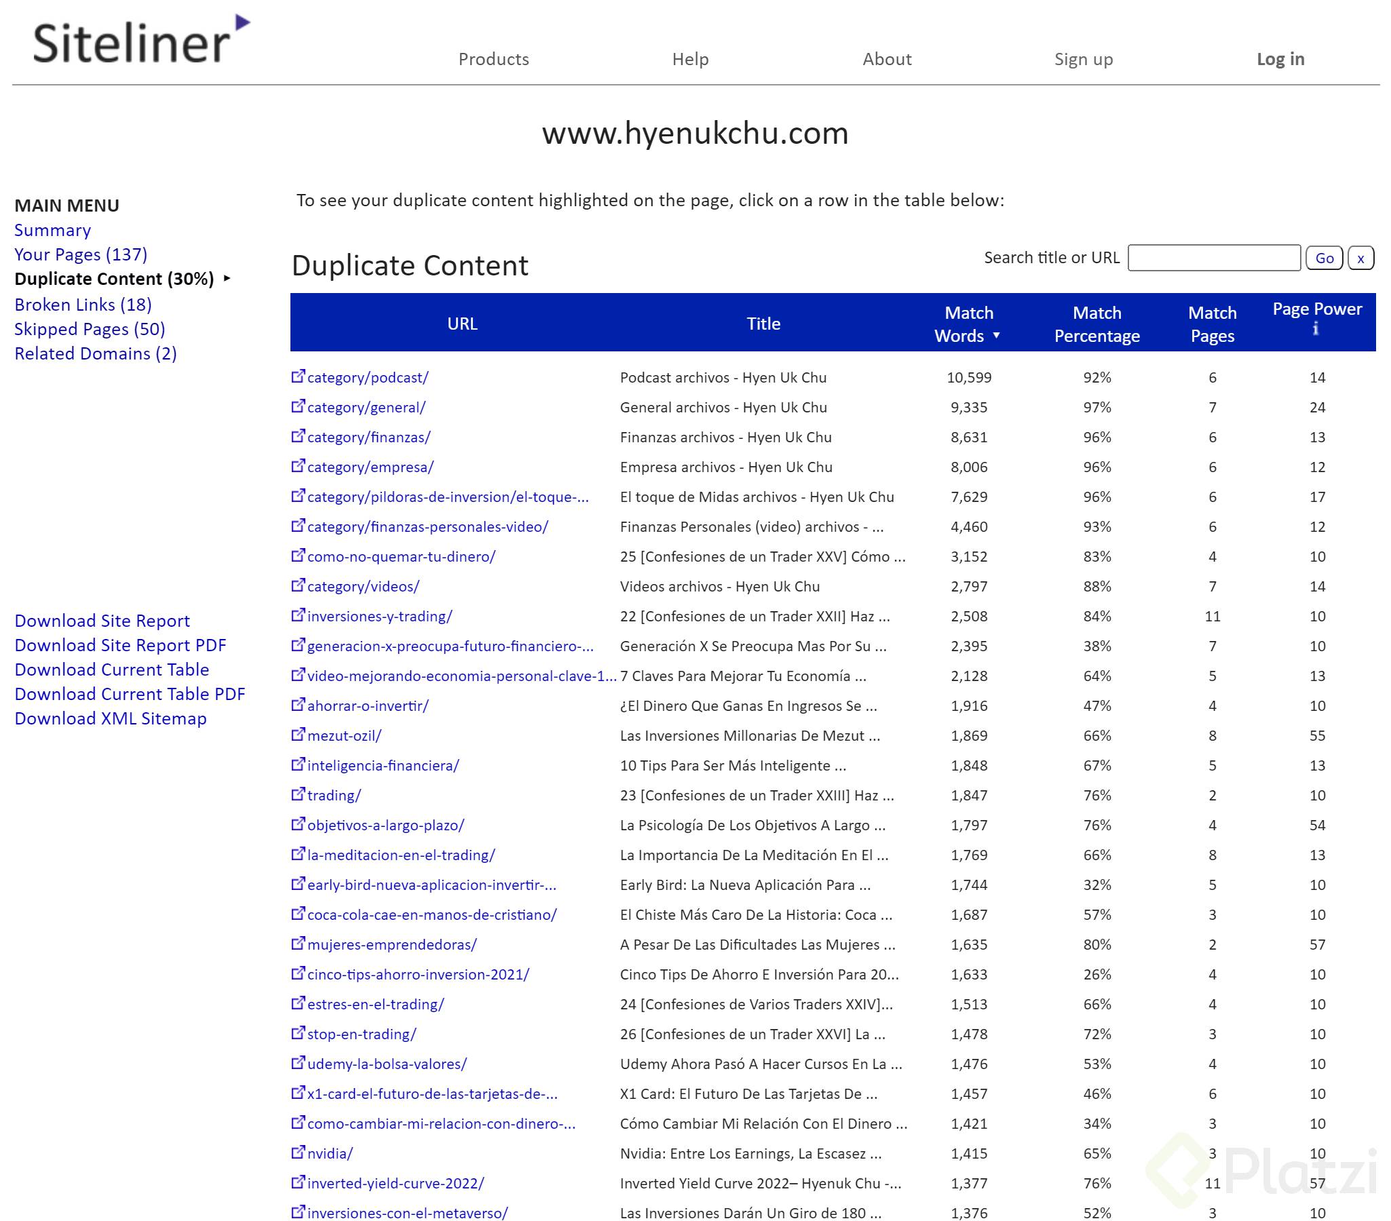Screen dimensions: 1391x1221
Task: Sort by Match Pages column header
Action: pyautogui.click(x=1212, y=324)
